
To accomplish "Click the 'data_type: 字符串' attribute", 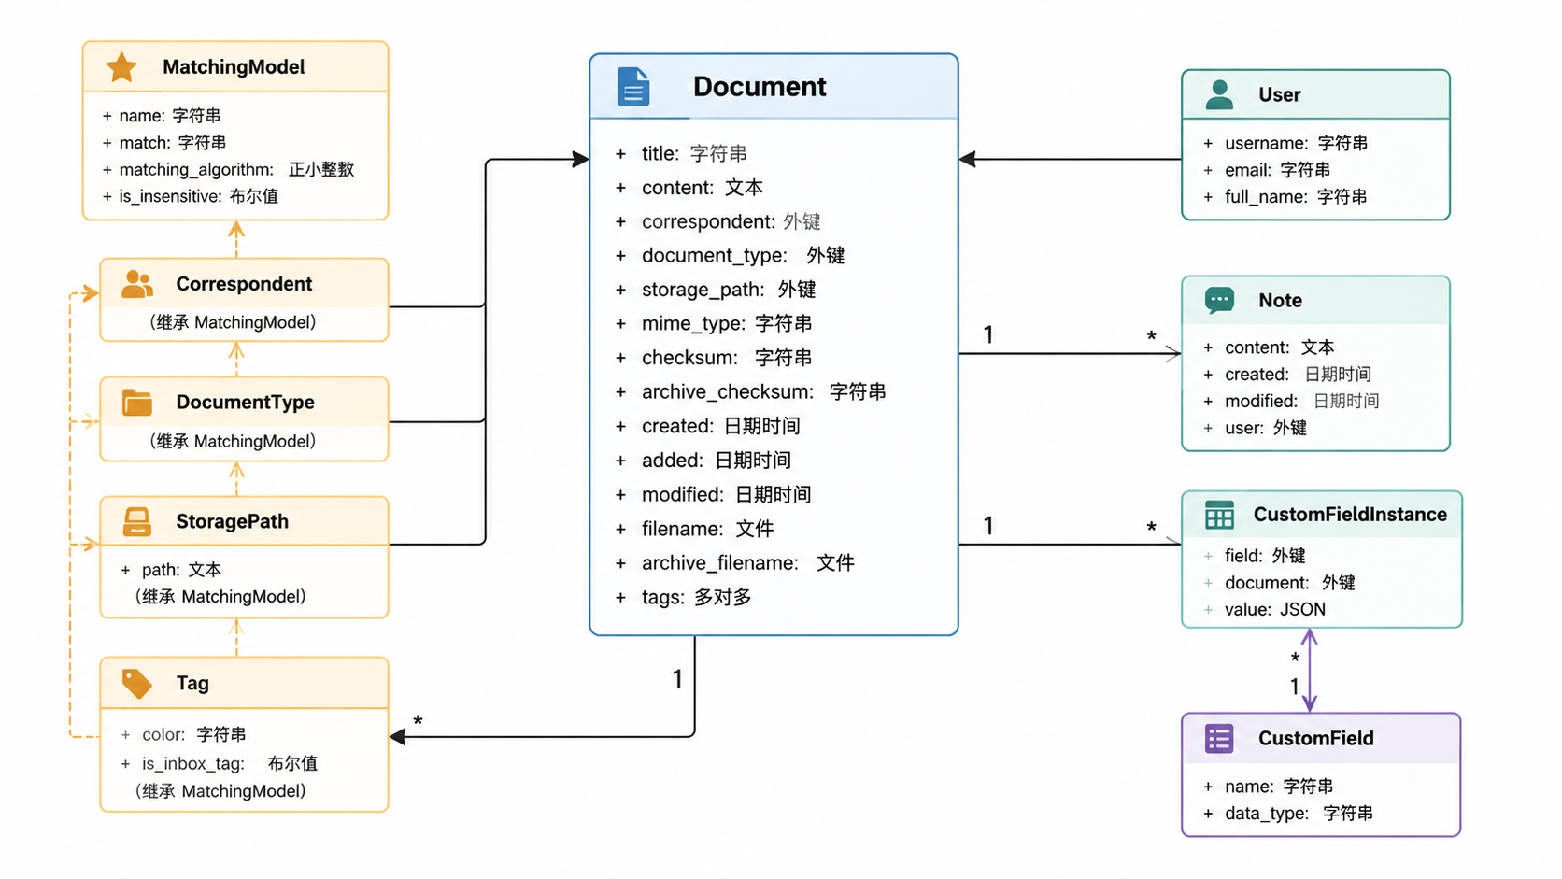I will [x=1287, y=814].
